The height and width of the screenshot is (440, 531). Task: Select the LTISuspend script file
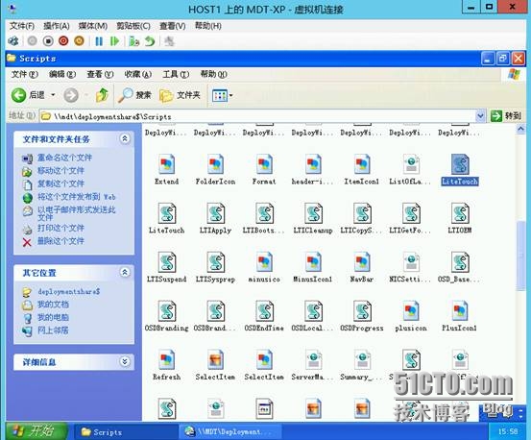pos(167,267)
